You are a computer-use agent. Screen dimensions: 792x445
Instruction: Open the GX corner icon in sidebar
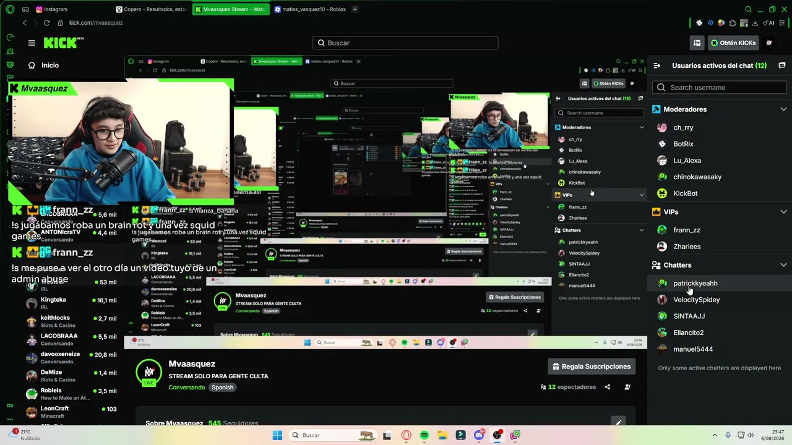tap(10, 405)
